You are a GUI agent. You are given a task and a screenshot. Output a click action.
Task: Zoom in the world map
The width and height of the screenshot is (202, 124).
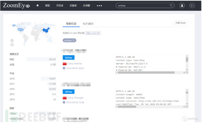pos(12,45)
